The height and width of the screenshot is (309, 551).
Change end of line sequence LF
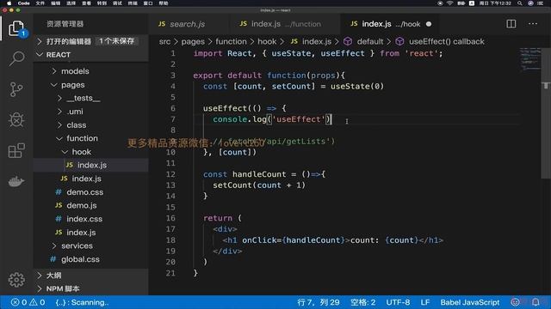coord(425,302)
